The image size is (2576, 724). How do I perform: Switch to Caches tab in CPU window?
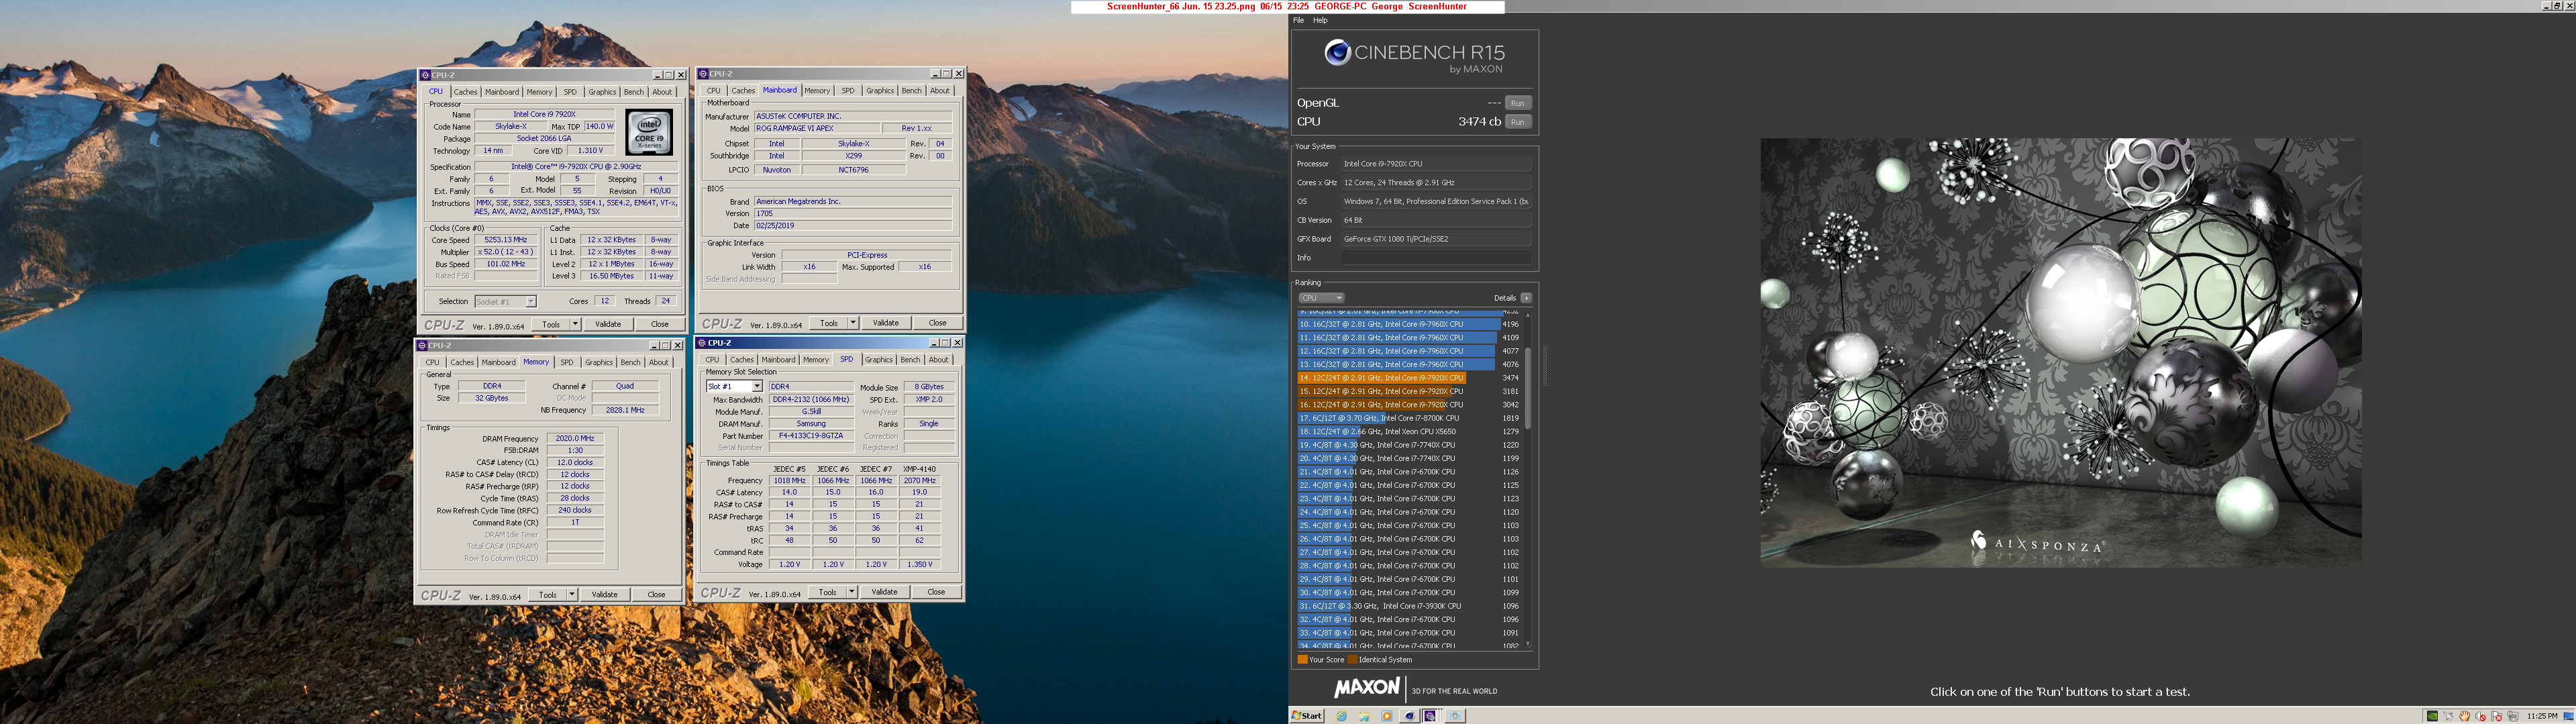[x=465, y=92]
